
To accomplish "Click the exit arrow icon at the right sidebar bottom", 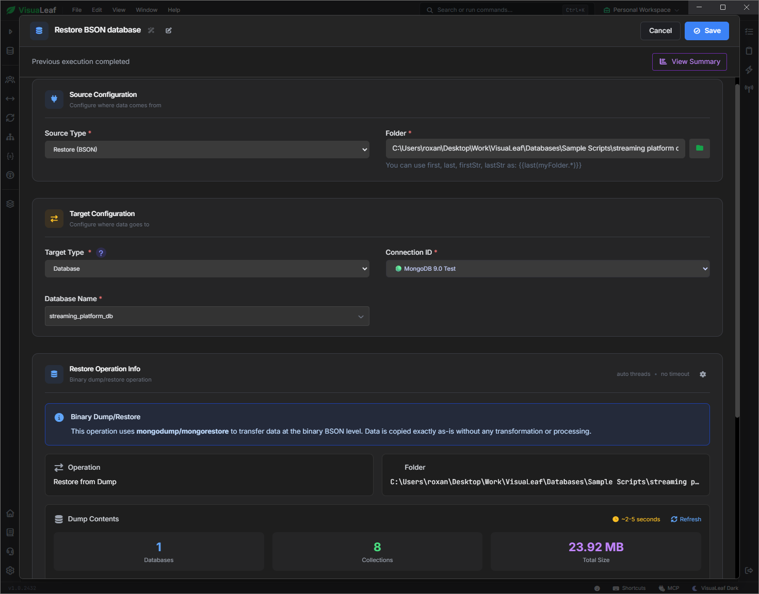I will 749,570.
